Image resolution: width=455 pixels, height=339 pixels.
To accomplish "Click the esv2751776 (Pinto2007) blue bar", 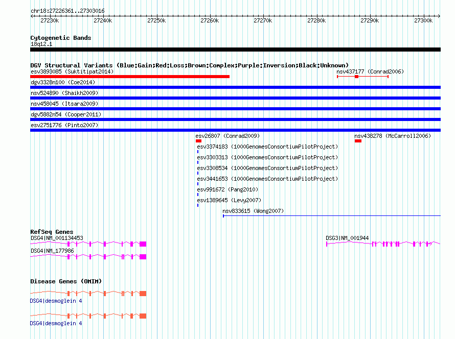I will tap(235, 130).
